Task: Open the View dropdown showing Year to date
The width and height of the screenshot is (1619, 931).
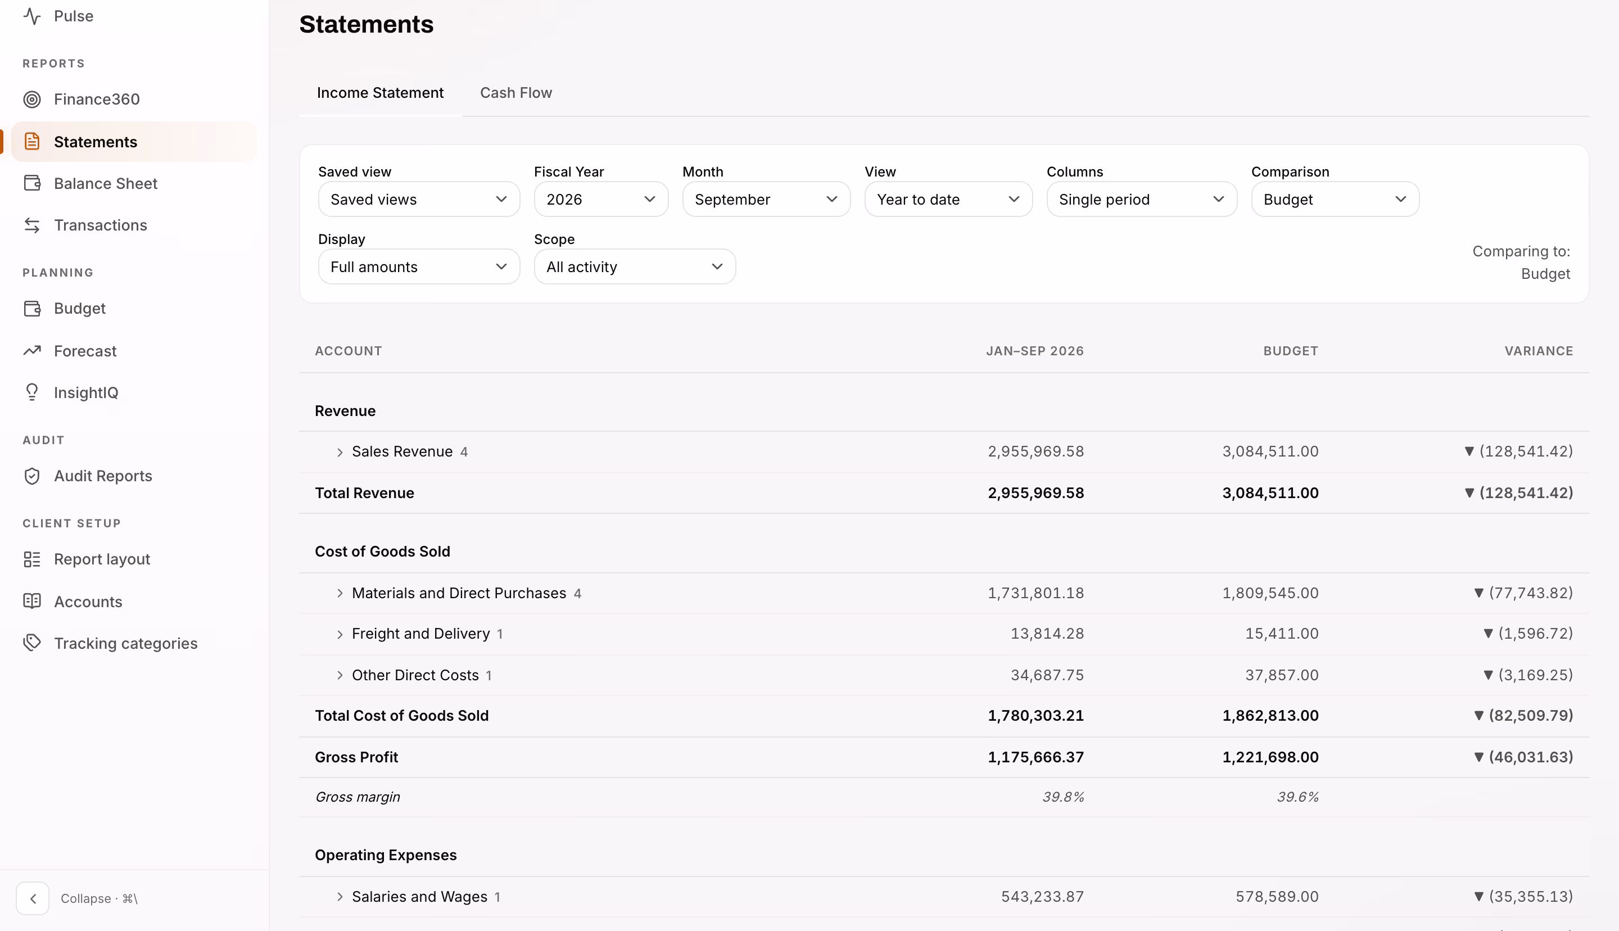Action: pos(948,200)
